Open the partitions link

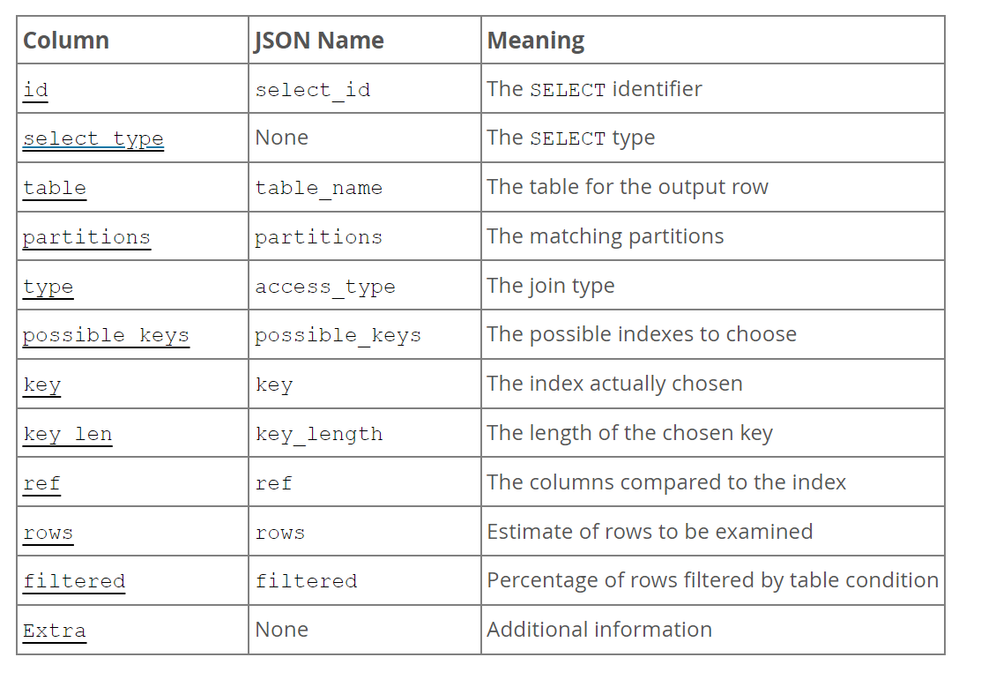tap(86, 238)
